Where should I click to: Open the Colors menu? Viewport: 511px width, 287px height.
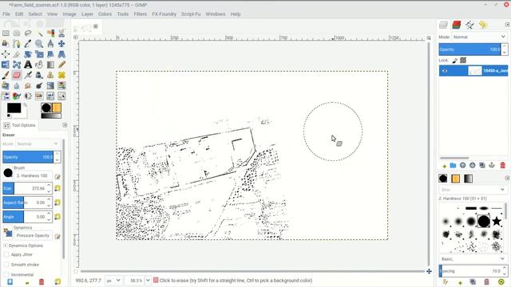(105, 14)
